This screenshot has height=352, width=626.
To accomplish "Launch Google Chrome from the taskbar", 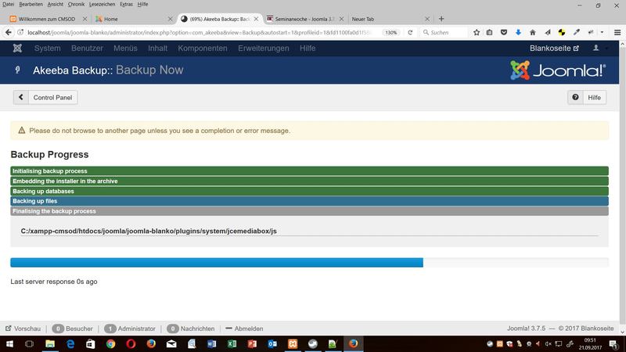I will click(110, 343).
